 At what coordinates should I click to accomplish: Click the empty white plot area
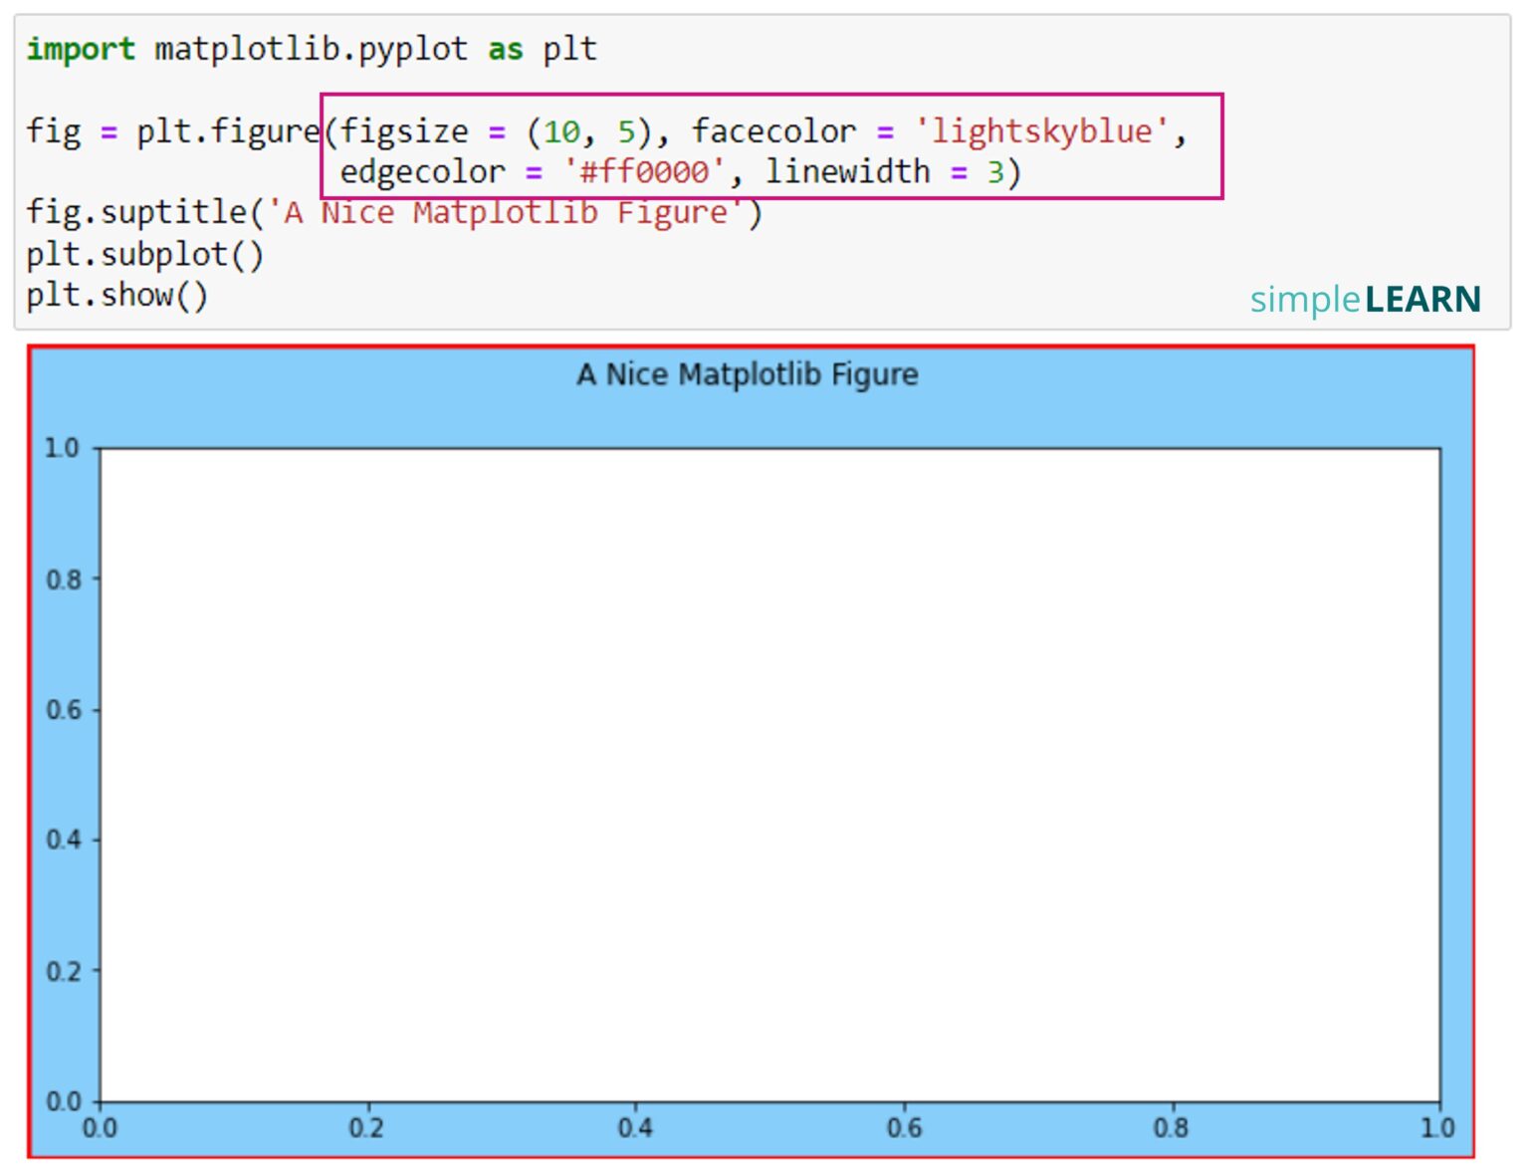point(768,775)
